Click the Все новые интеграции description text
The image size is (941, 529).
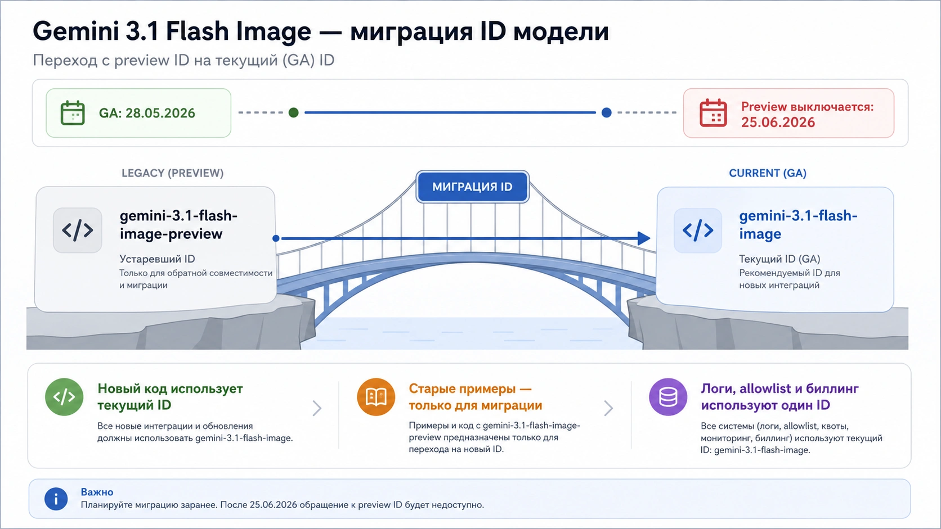tap(195, 432)
